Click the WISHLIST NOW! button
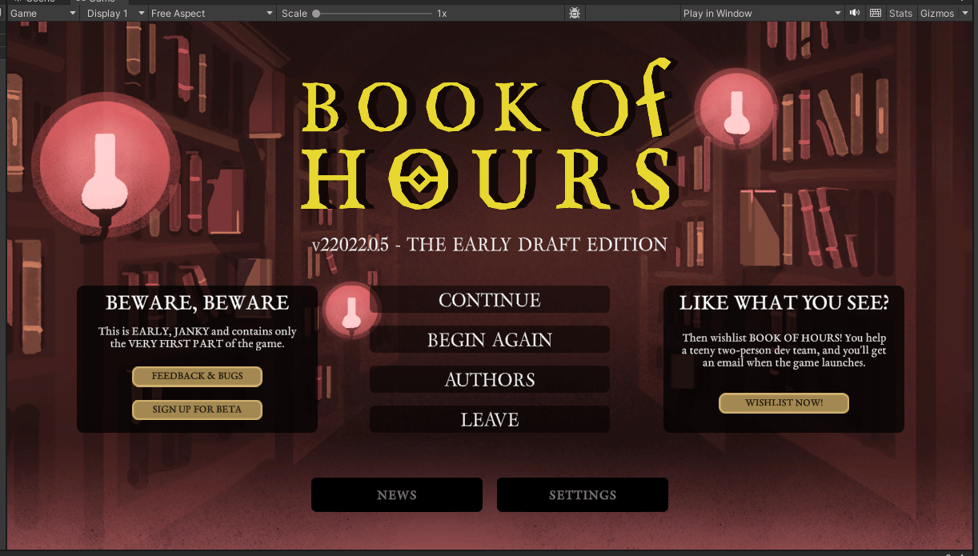The height and width of the screenshot is (556, 978). click(x=784, y=403)
